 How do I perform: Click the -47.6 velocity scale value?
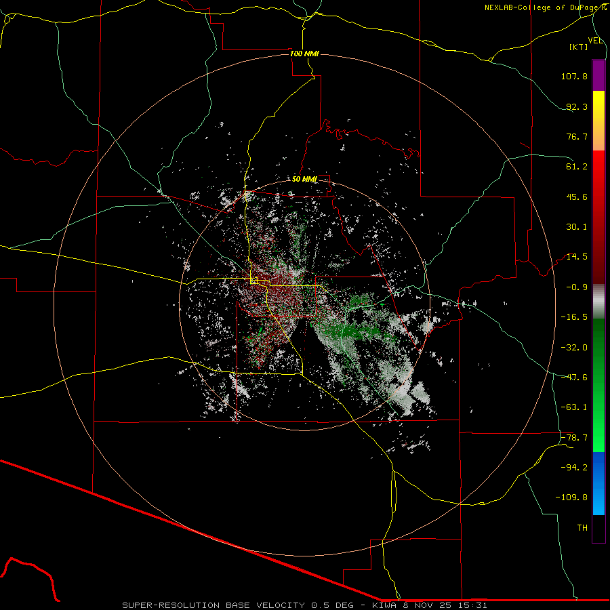tap(574, 378)
